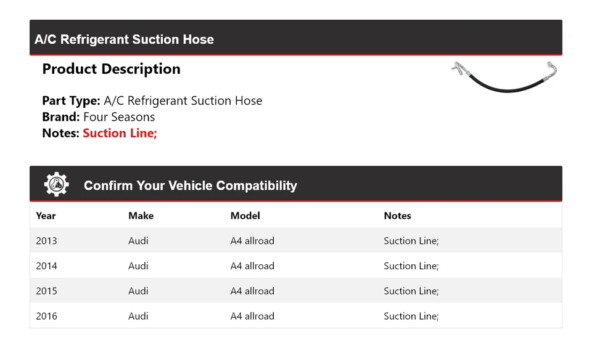Click Suction Line; in the 2015 row

[411, 291]
